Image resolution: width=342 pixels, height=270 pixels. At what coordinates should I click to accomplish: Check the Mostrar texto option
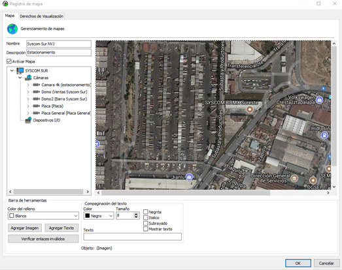point(146,229)
